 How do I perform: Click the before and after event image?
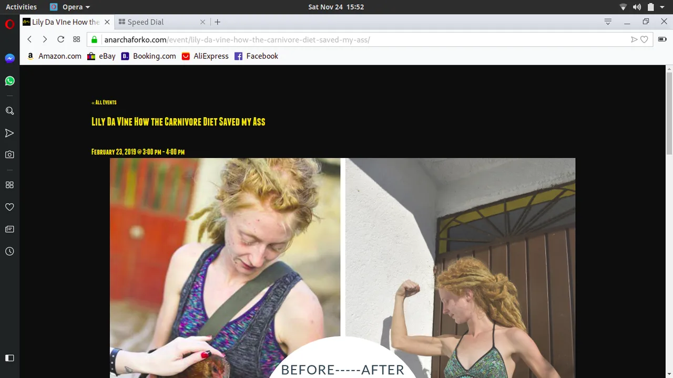(x=342, y=268)
